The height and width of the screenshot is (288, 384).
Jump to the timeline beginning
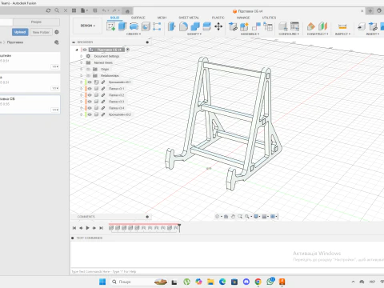tap(74, 228)
